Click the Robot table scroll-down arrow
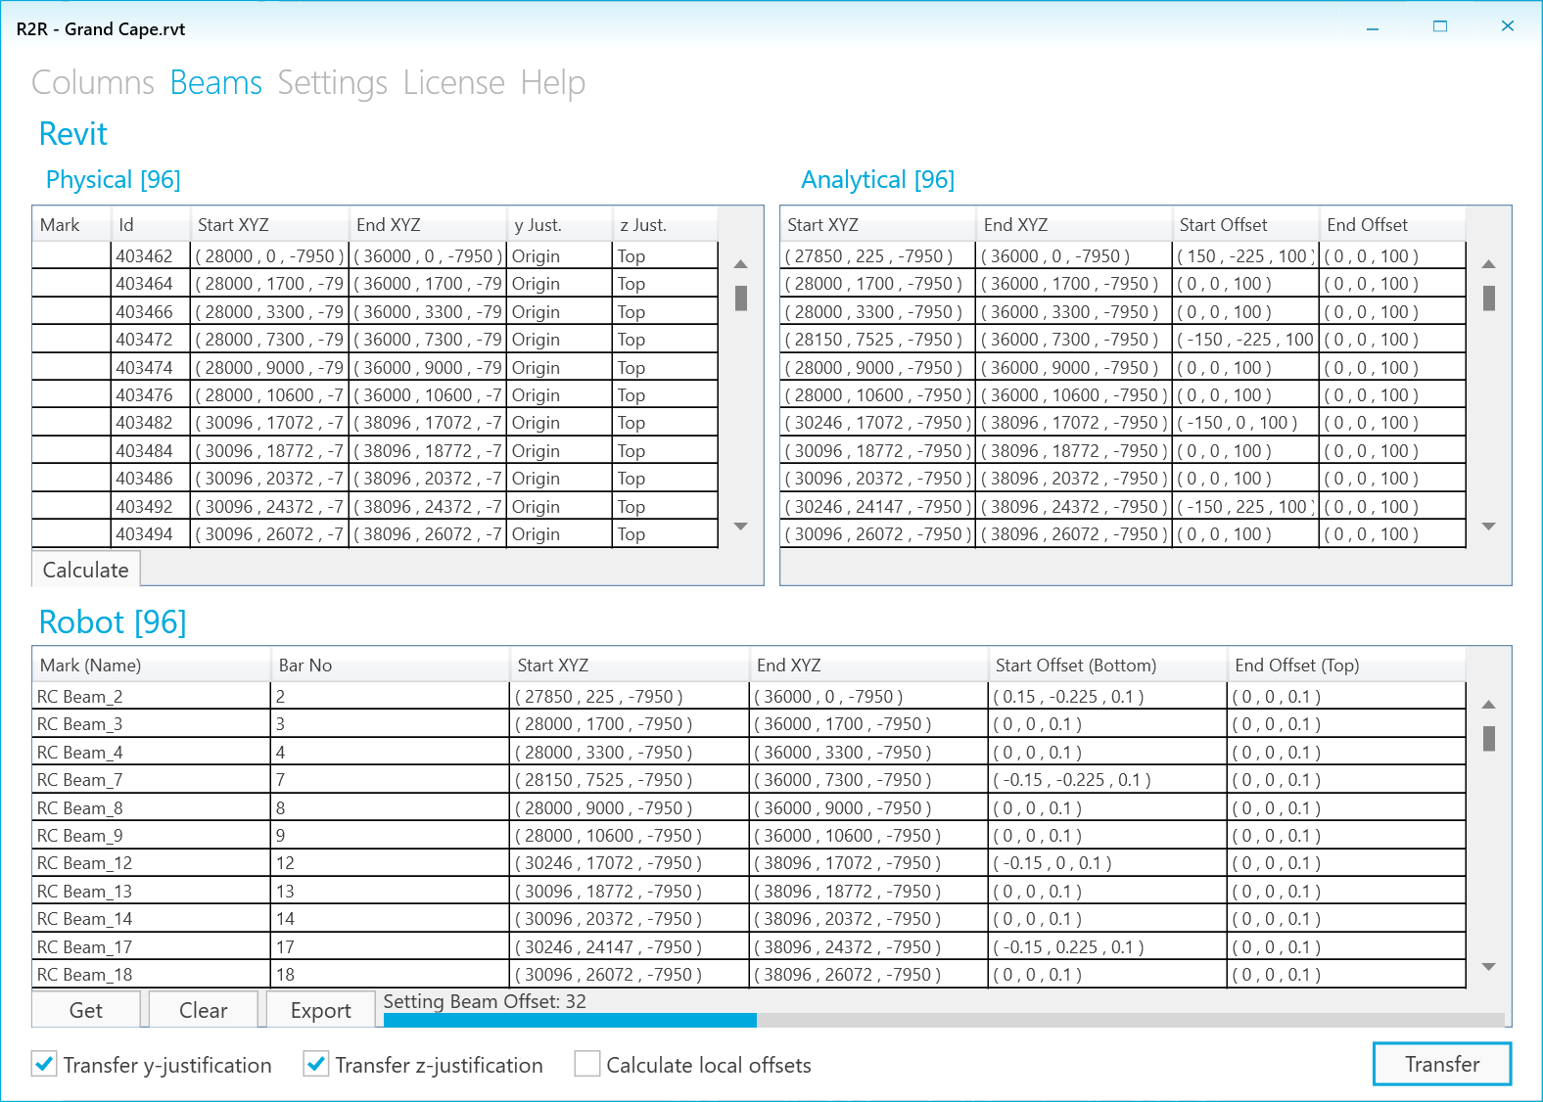1543x1102 pixels. pos(1489,967)
